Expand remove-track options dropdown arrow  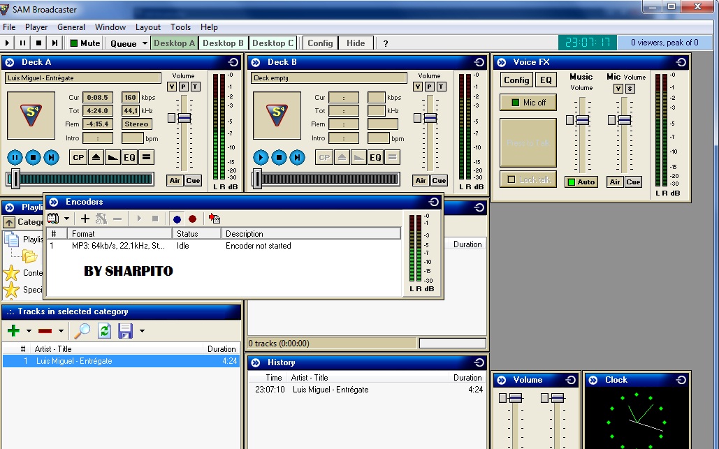pos(61,331)
